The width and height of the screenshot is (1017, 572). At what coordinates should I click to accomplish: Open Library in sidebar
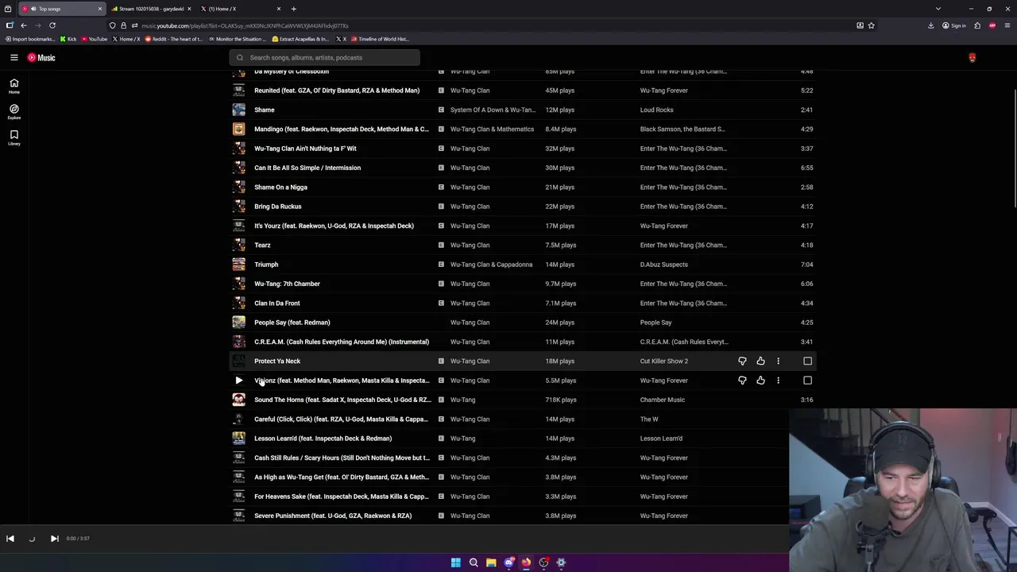pos(14,137)
